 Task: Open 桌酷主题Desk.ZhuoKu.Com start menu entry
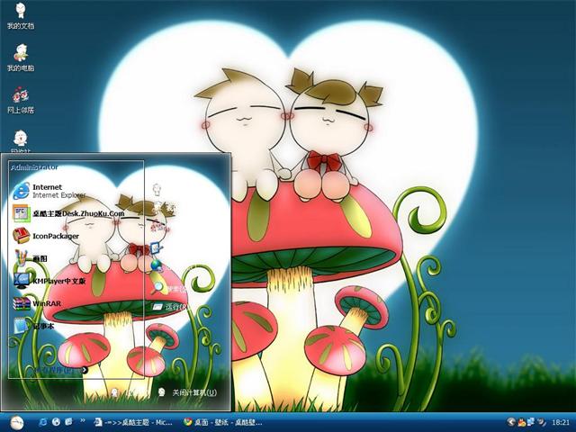[x=68, y=213]
